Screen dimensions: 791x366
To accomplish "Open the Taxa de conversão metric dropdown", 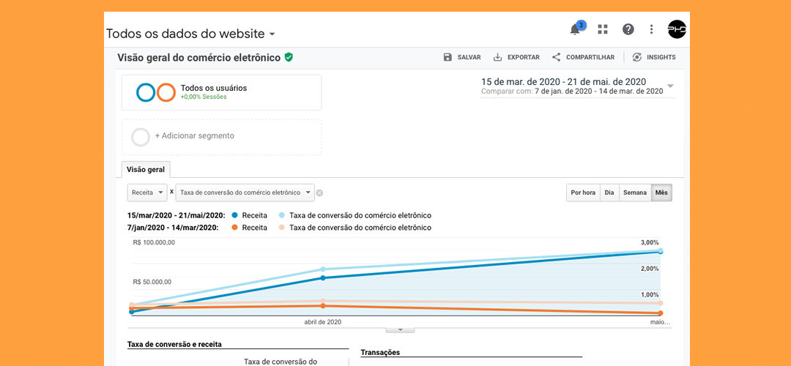I will pos(245,193).
